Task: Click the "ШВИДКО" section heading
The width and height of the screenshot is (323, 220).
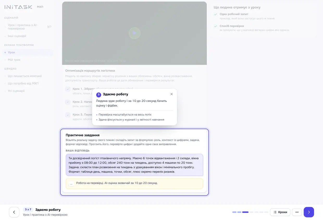Action: tap(10, 69)
